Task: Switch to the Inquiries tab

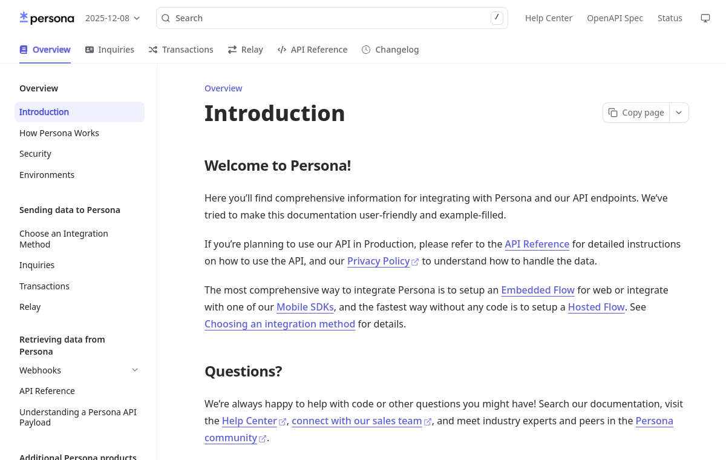Action: pyautogui.click(x=110, y=50)
